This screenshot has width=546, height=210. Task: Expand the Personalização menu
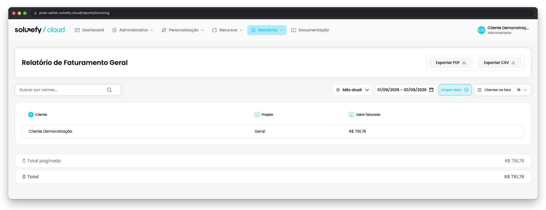(183, 30)
